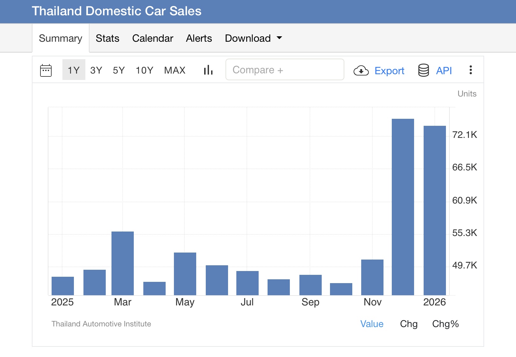The image size is (516, 357).
Task: Open the calendar date range picker icon
Action: [x=46, y=70]
